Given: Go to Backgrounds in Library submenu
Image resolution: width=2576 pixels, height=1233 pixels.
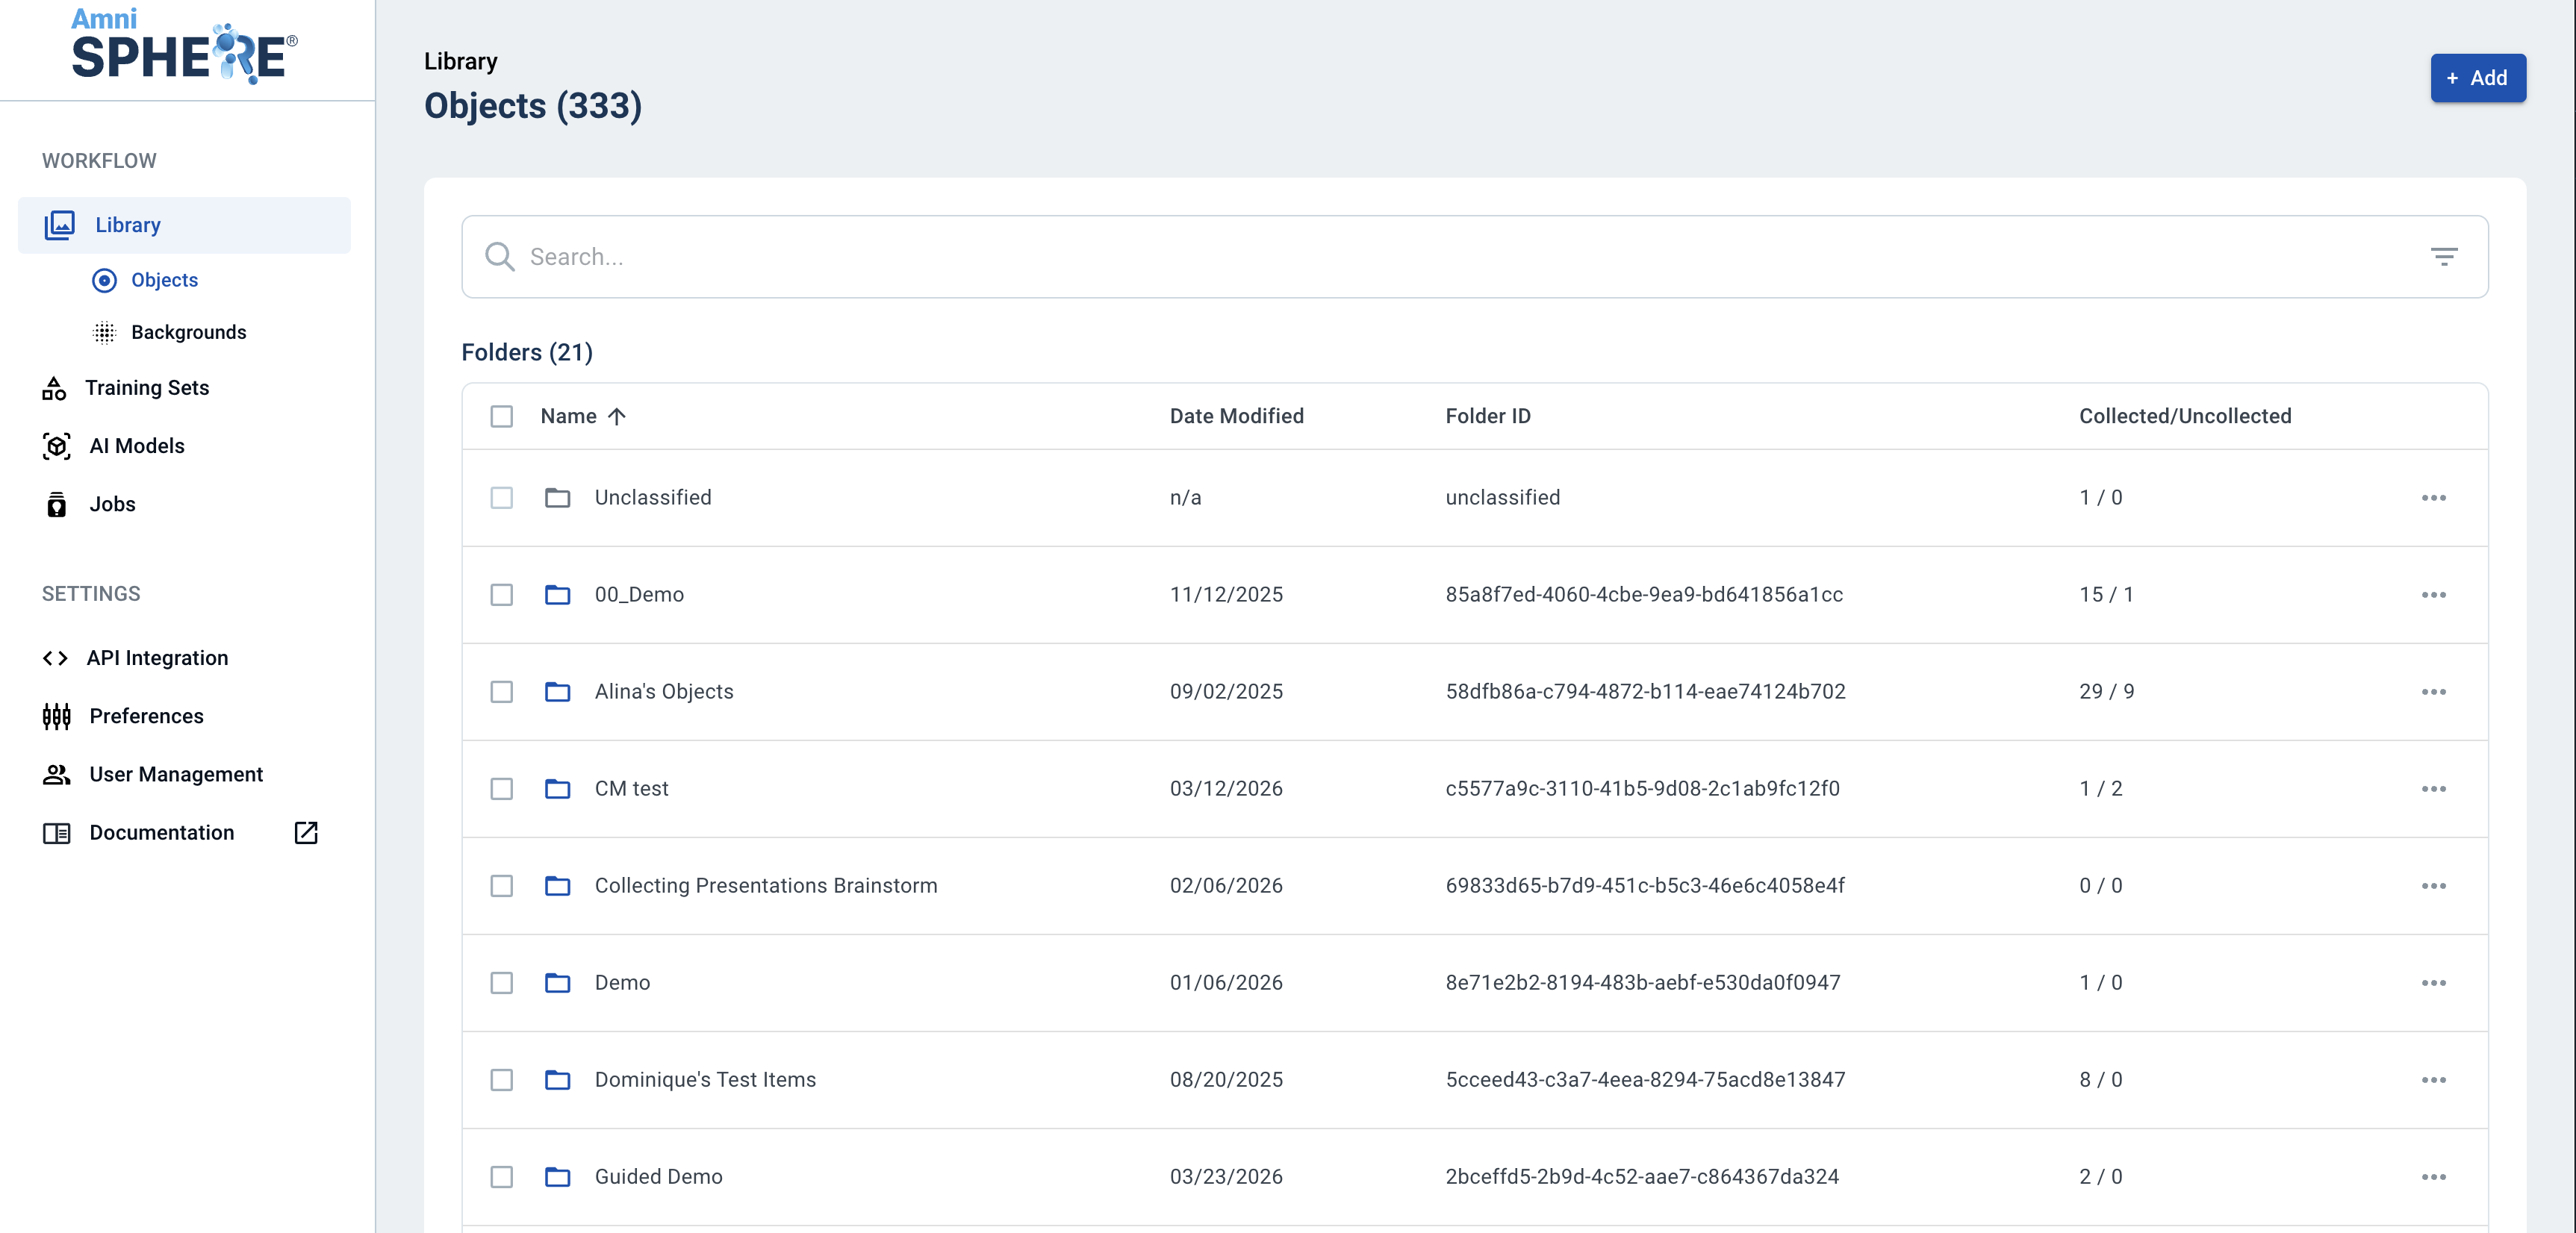Looking at the screenshot, I should [x=188, y=332].
